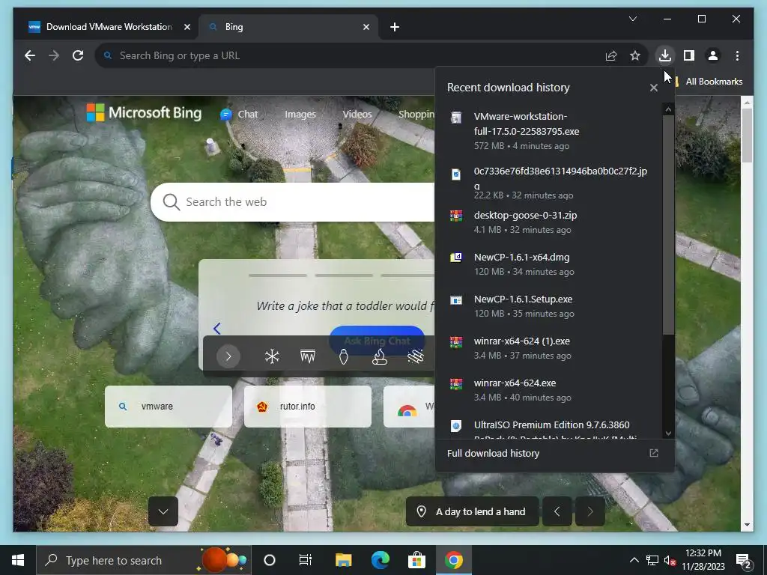Screen dimensions: 767x575
Task: Open the notification center icon
Action: [x=744, y=561]
